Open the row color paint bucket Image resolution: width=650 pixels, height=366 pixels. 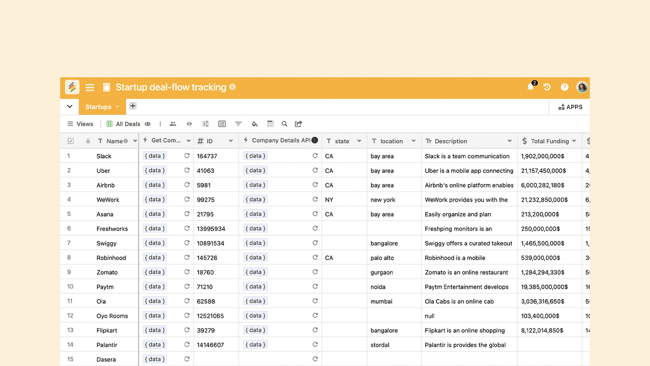coord(255,124)
